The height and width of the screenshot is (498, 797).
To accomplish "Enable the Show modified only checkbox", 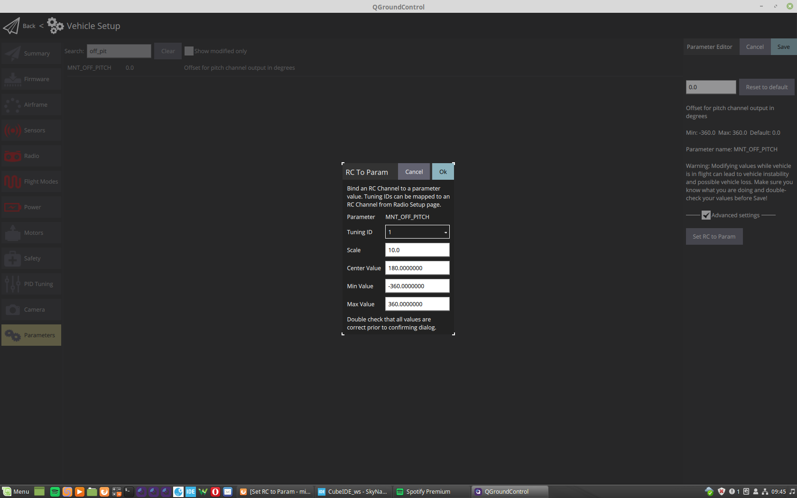I will [x=189, y=50].
